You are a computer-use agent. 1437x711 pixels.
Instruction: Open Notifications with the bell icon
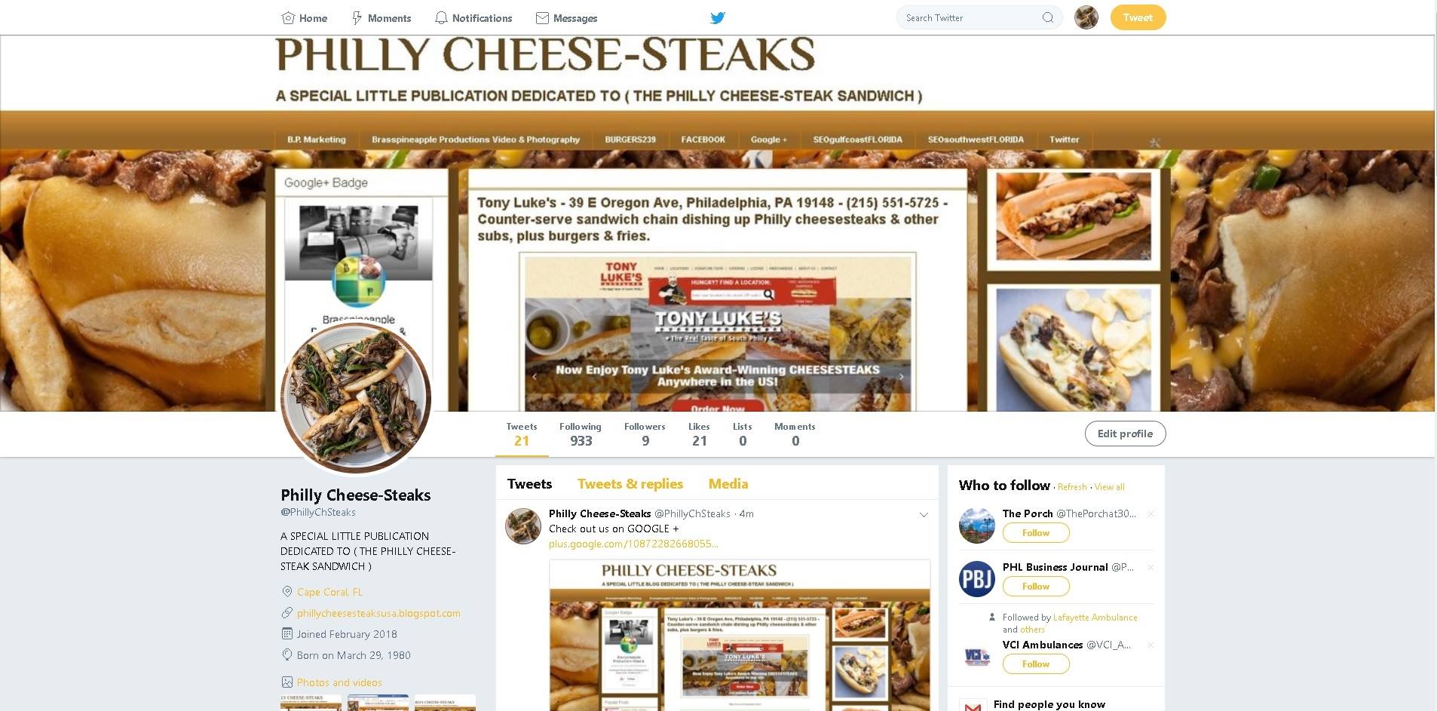pos(473,18)
